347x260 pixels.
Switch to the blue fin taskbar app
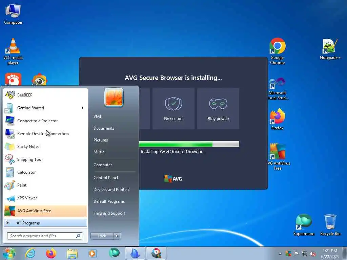[x=135, y=253]
